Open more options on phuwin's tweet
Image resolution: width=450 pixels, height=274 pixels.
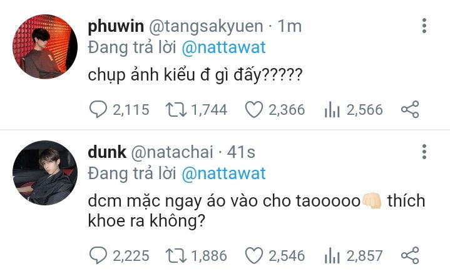424,26
